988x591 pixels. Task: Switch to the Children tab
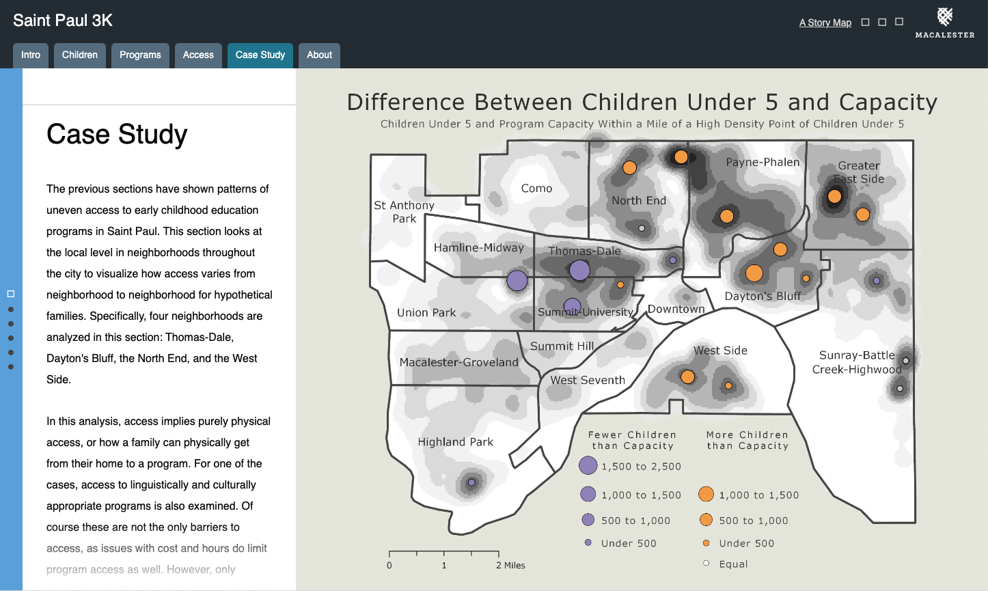(80, 55)
